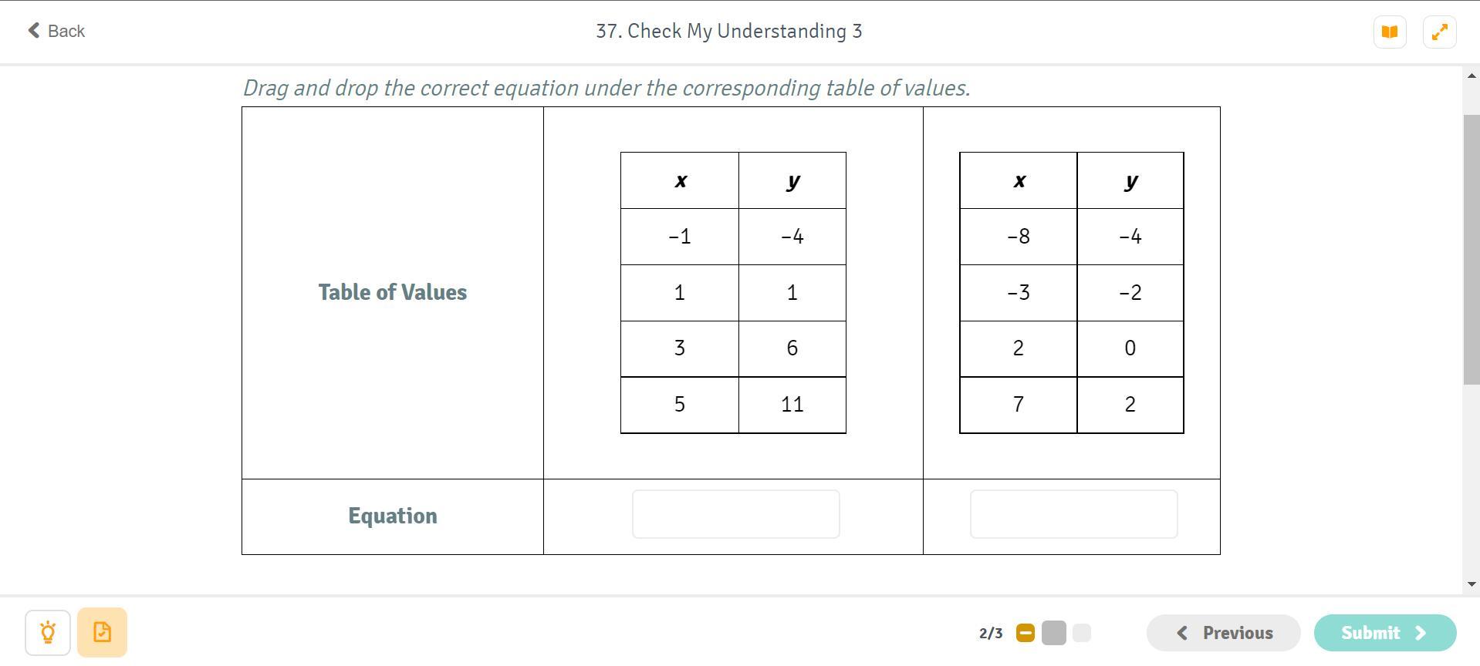Click the vertical scrollbar thumb
The height and width of the screenshot is (666, 1480).
point(1472,250)
